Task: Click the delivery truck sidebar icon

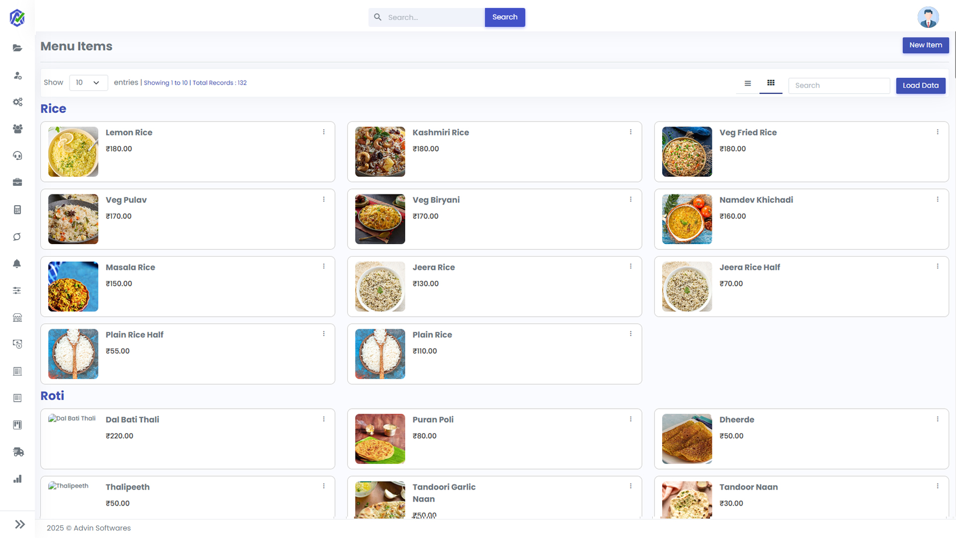Action: point(18,452)
